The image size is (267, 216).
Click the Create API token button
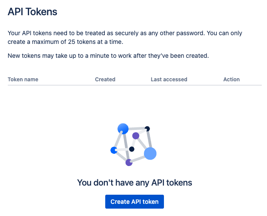pyautogui.click(x=134, y=202)
